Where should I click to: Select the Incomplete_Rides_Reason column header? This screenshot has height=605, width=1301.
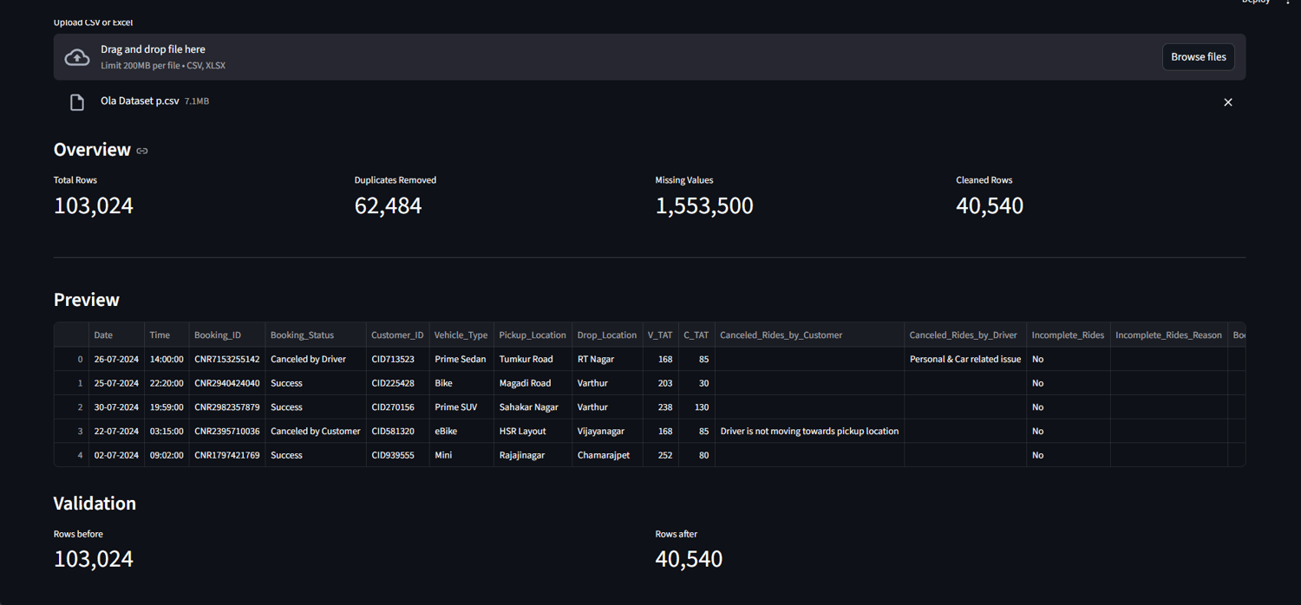(x=1168, y=335)
